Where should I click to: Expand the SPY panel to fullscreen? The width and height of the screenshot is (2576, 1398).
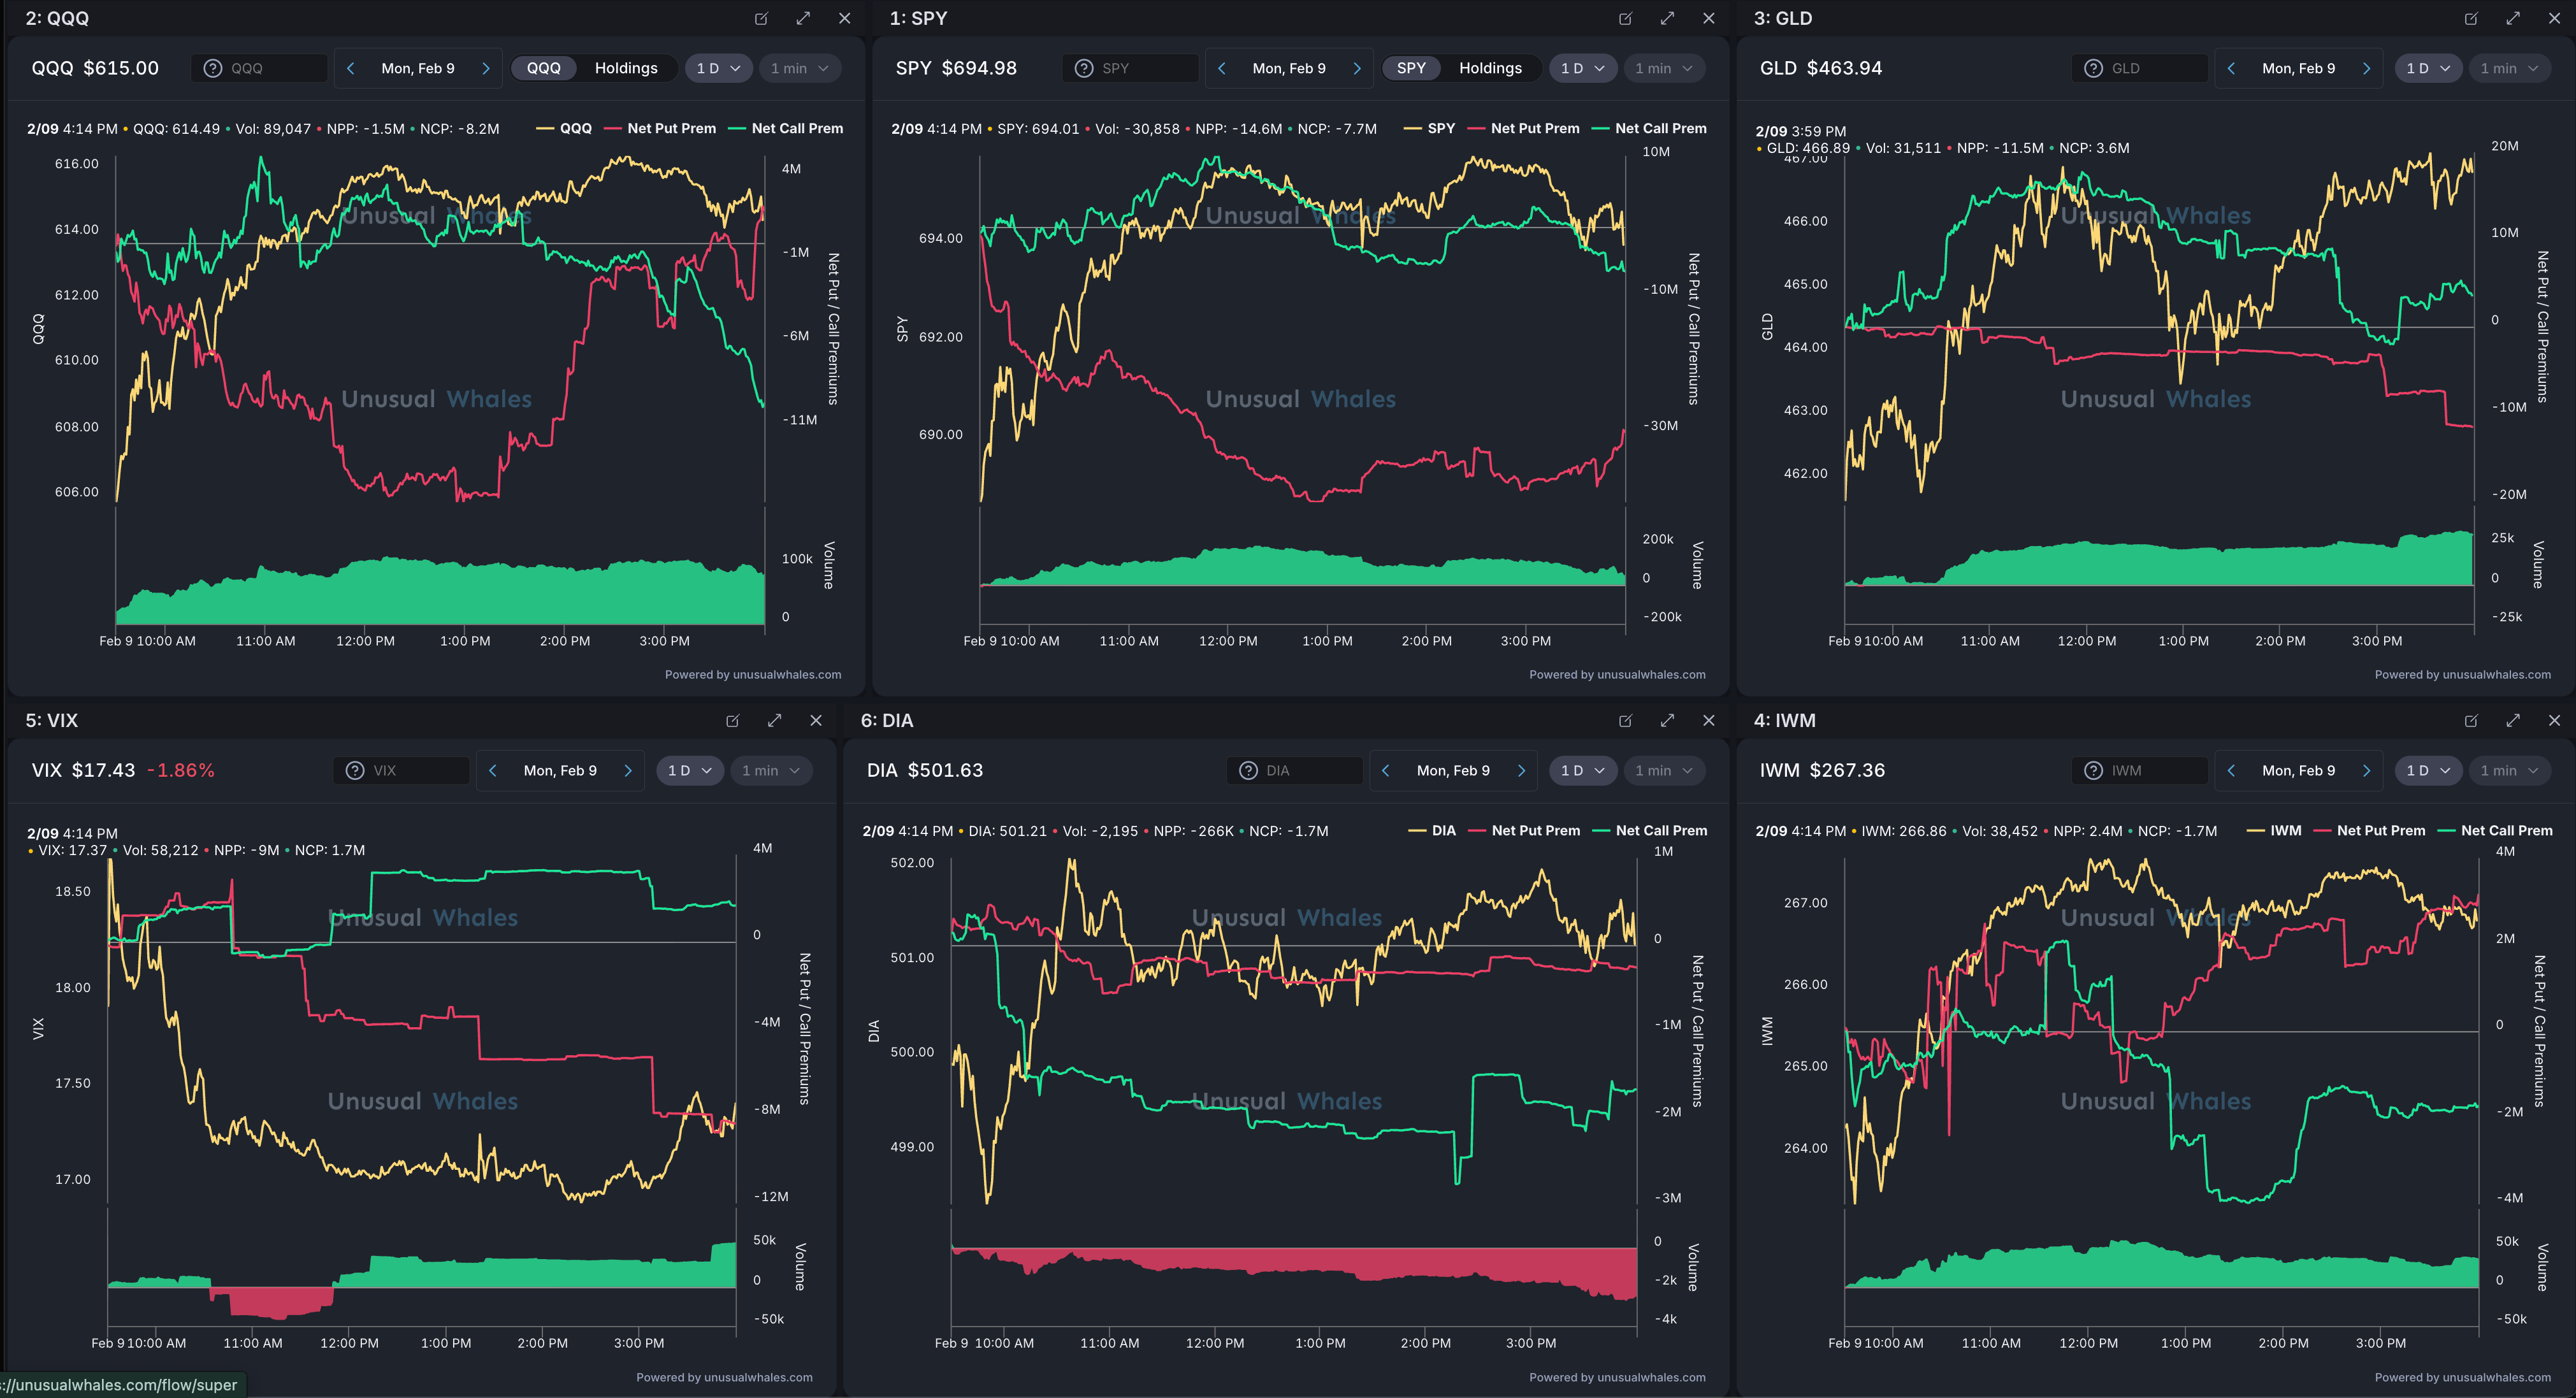1667,18
